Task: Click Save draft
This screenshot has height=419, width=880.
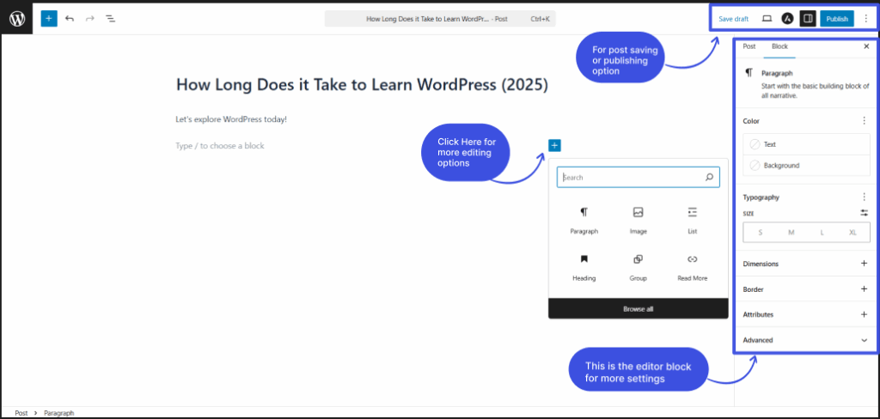Action: 734,19
